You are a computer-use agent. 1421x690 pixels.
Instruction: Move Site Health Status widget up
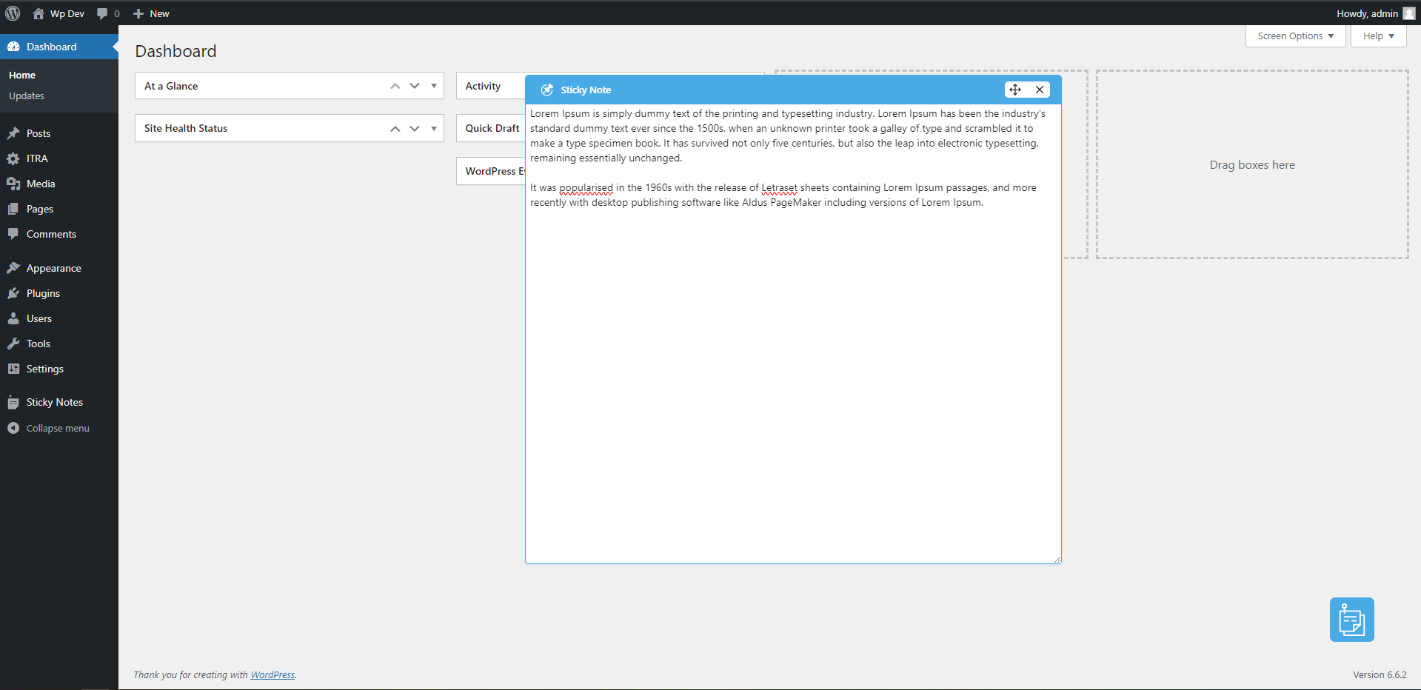[395, 129]
